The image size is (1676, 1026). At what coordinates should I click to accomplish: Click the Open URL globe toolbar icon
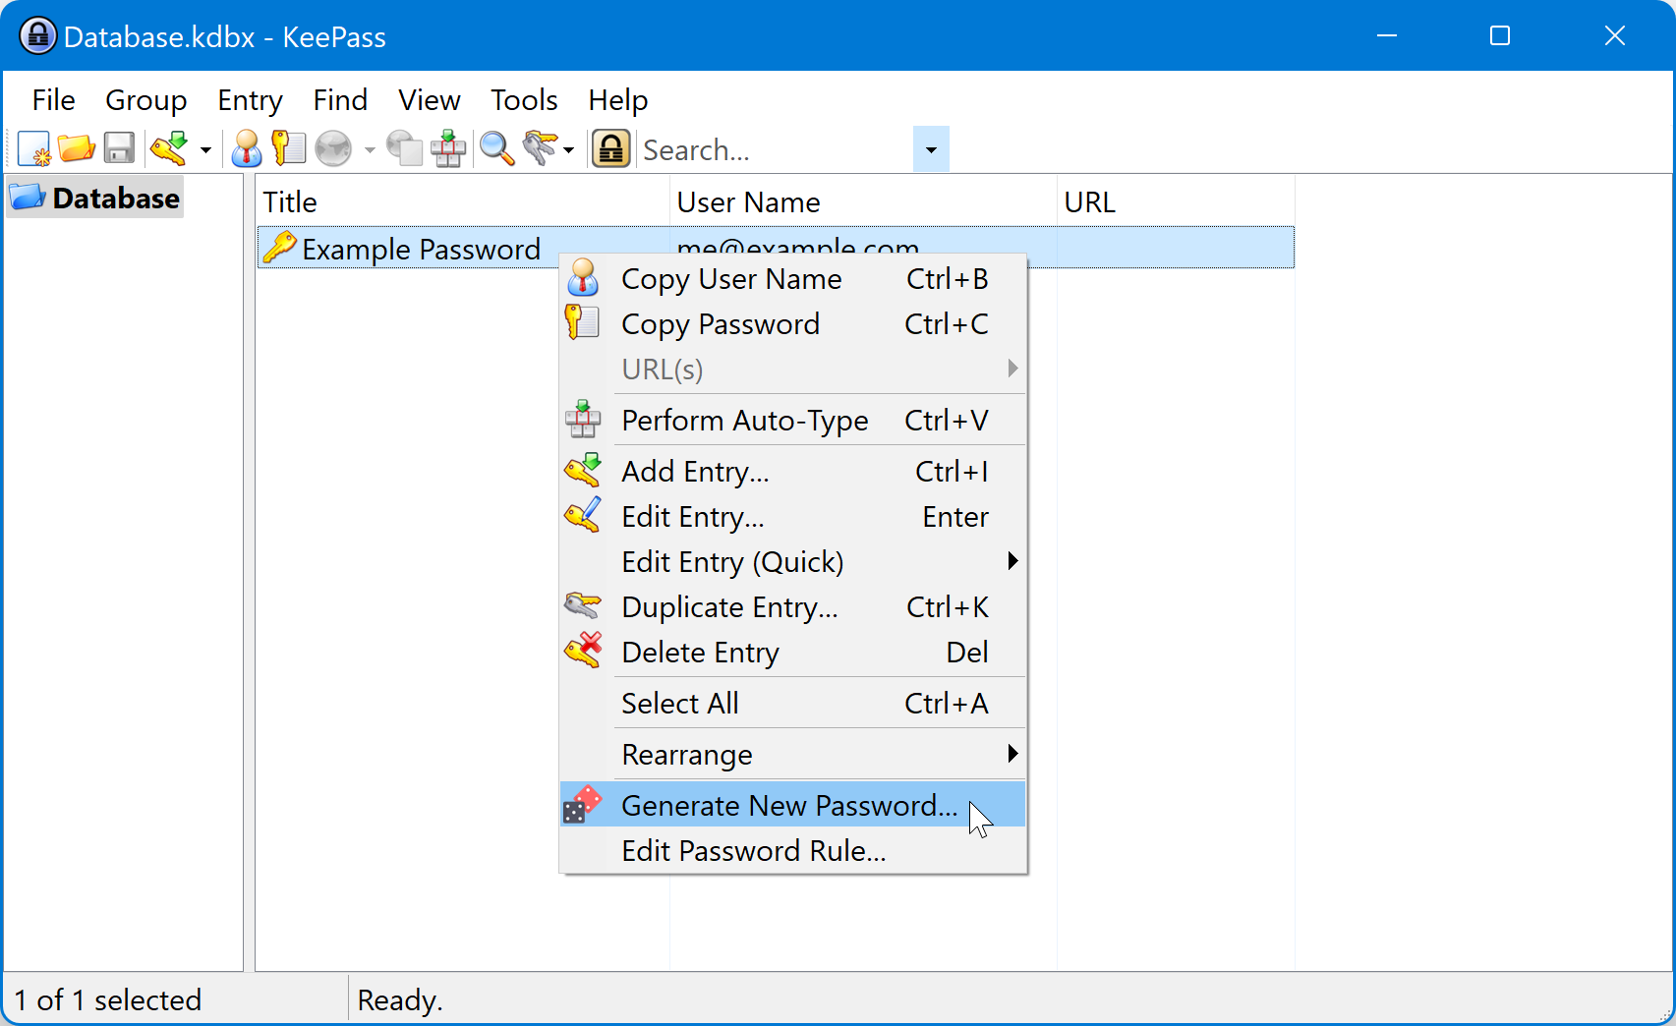334,149
